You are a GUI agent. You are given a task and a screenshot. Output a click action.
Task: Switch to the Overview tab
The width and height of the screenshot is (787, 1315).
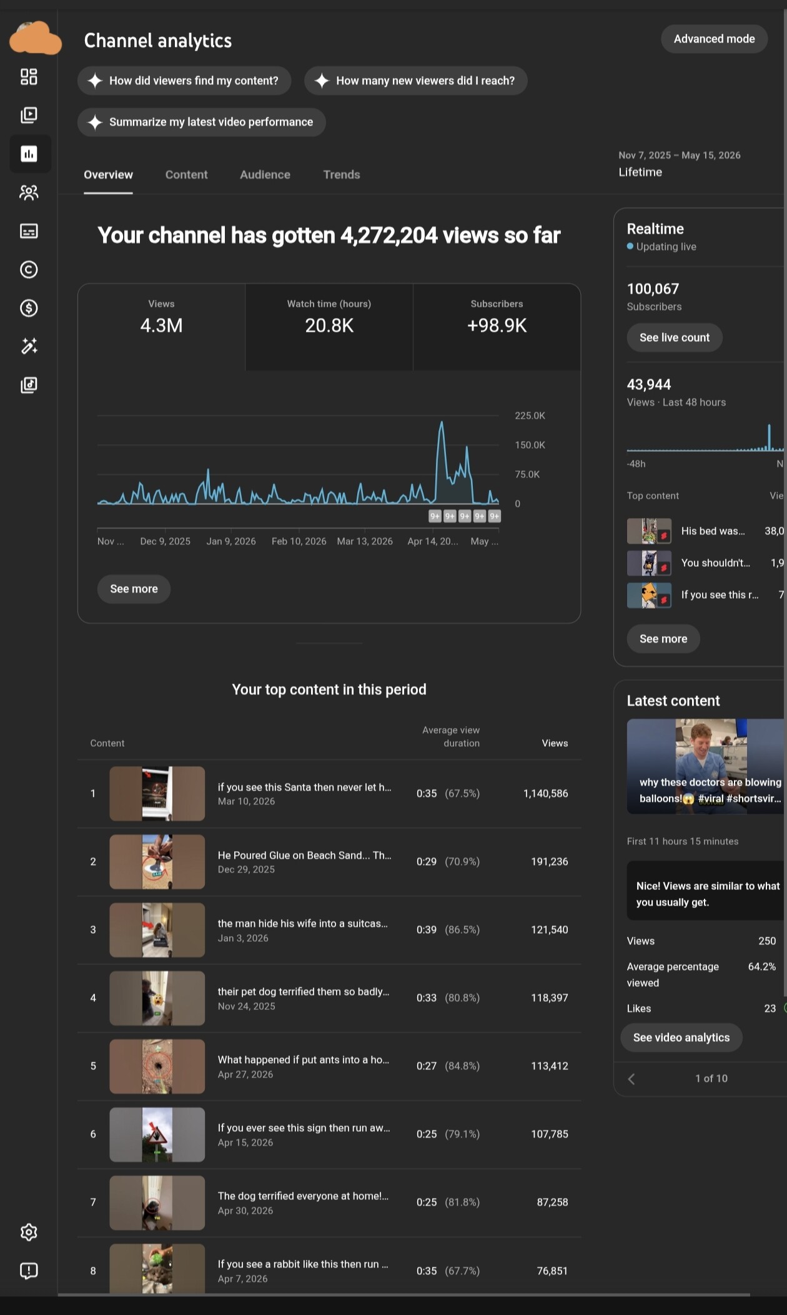(x=108, y=175)
